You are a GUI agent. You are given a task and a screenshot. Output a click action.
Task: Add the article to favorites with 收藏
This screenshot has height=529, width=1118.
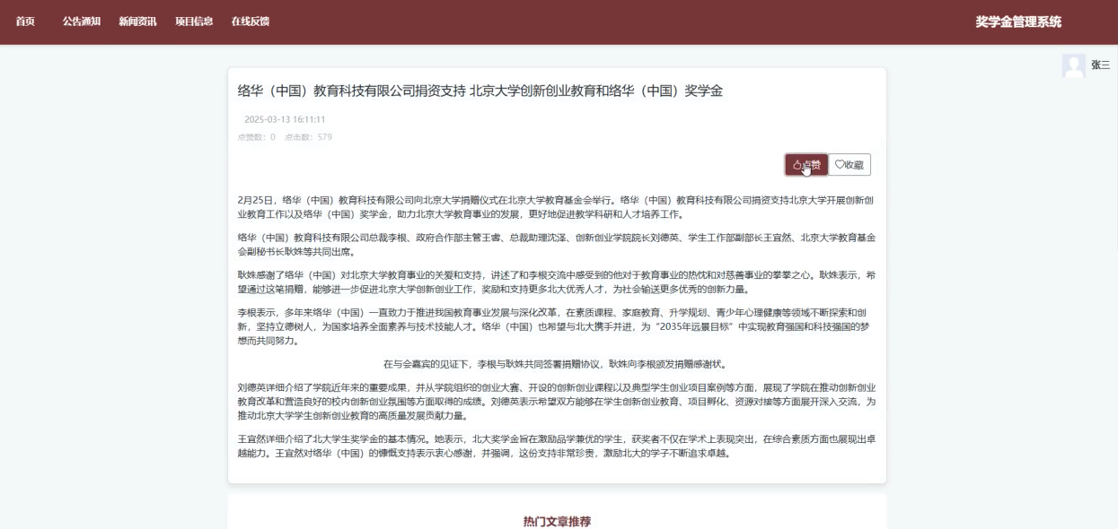[x=849, y=165]
